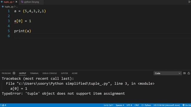Switch to the Terminal panel tab

[x=34, y=73]
